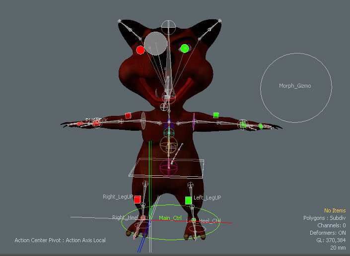Select the left ear tip locator
The width and height of the screenshot is (350, 256).
220,21
